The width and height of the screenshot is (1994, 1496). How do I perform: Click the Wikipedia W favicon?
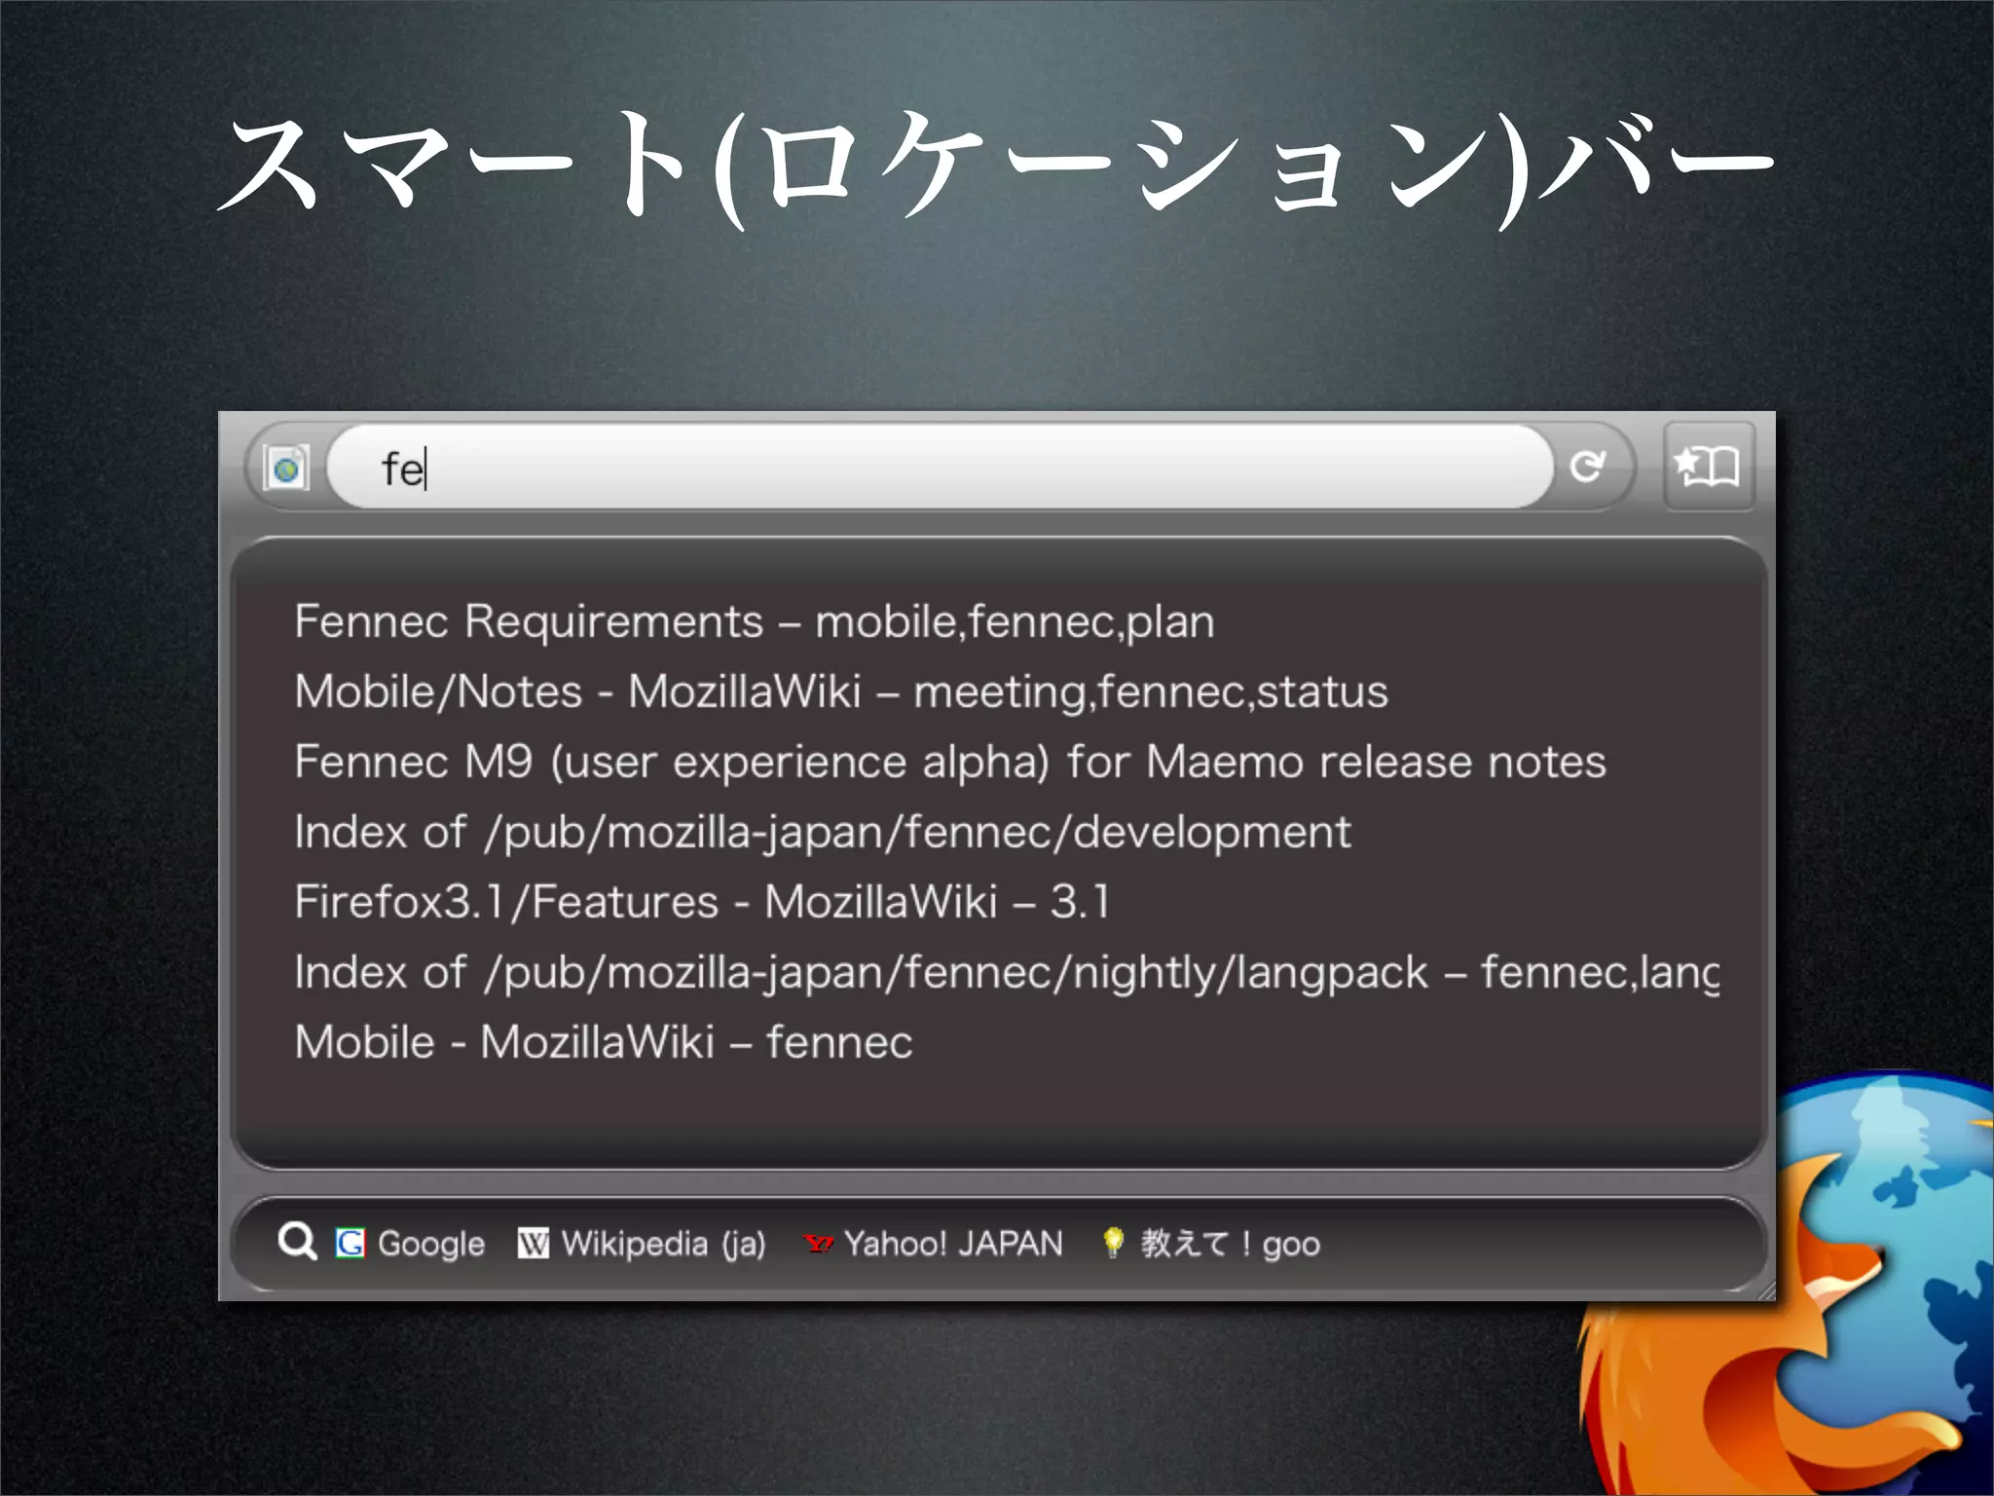click(533, 1244)
